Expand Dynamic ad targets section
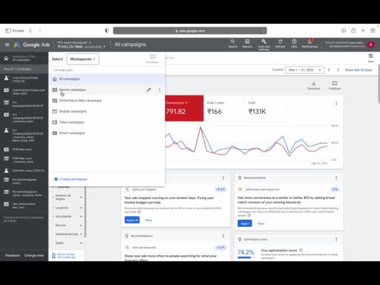 pos(68,197)
